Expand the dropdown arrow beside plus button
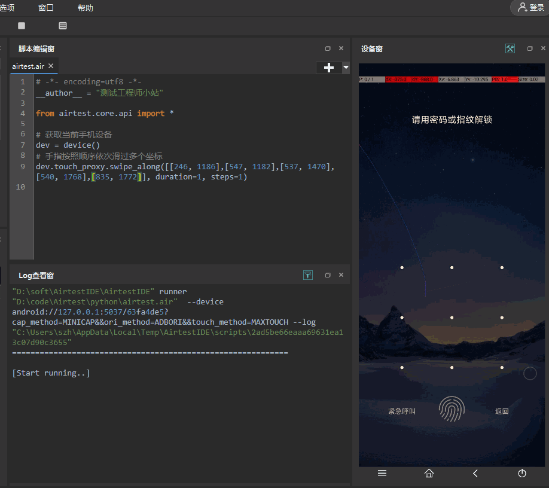The height and width of the screenshot is (488, 549). pos(346,67)
